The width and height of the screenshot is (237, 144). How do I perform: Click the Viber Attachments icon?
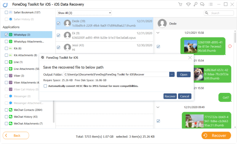tap(11, 82)
